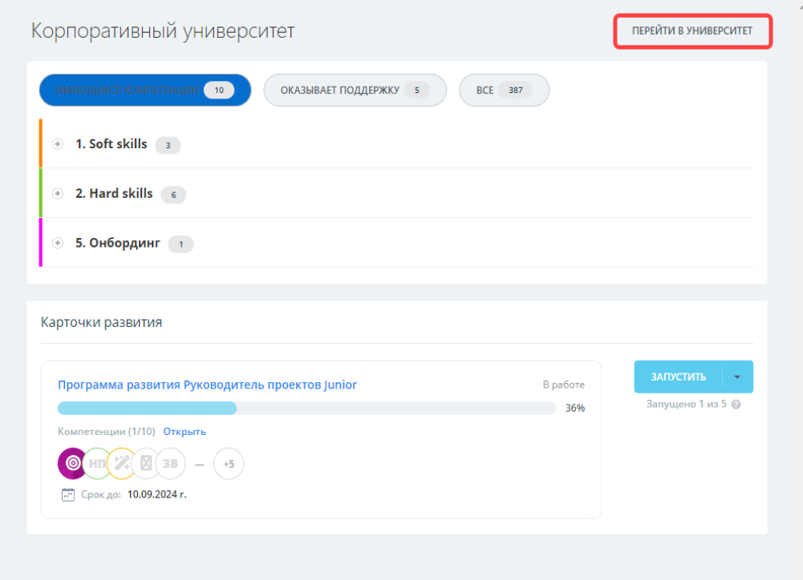Click the Карточки развития heading
The height and width of the screenshot is (580, 803).
click(101, 322)
